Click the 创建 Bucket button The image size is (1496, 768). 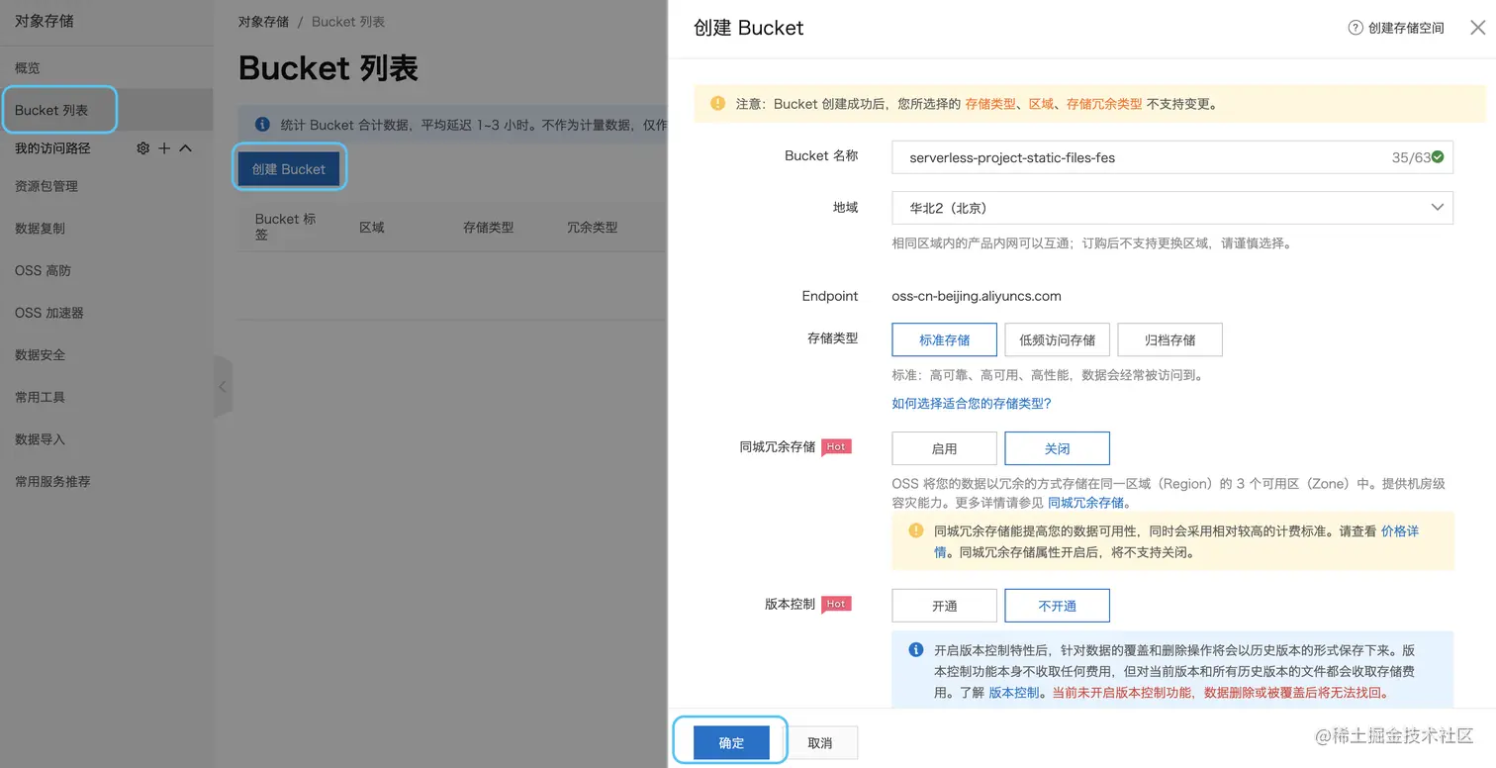(x=289, y=168)
